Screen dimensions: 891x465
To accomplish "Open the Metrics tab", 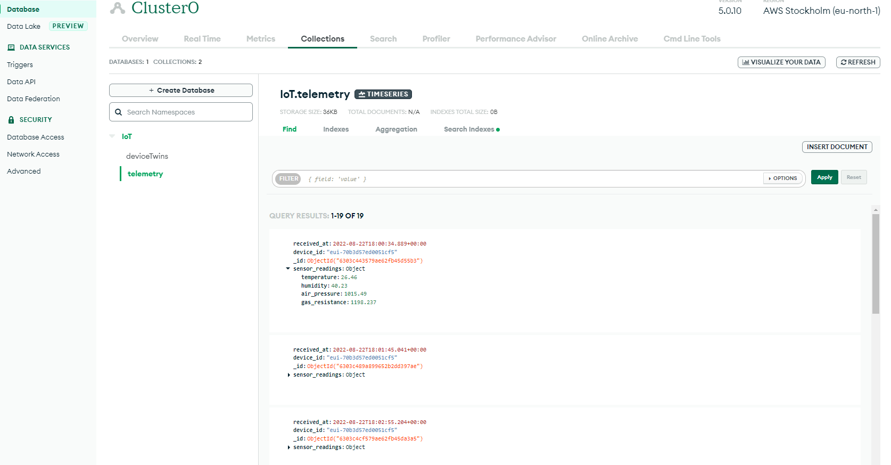I will pos(261,39).
